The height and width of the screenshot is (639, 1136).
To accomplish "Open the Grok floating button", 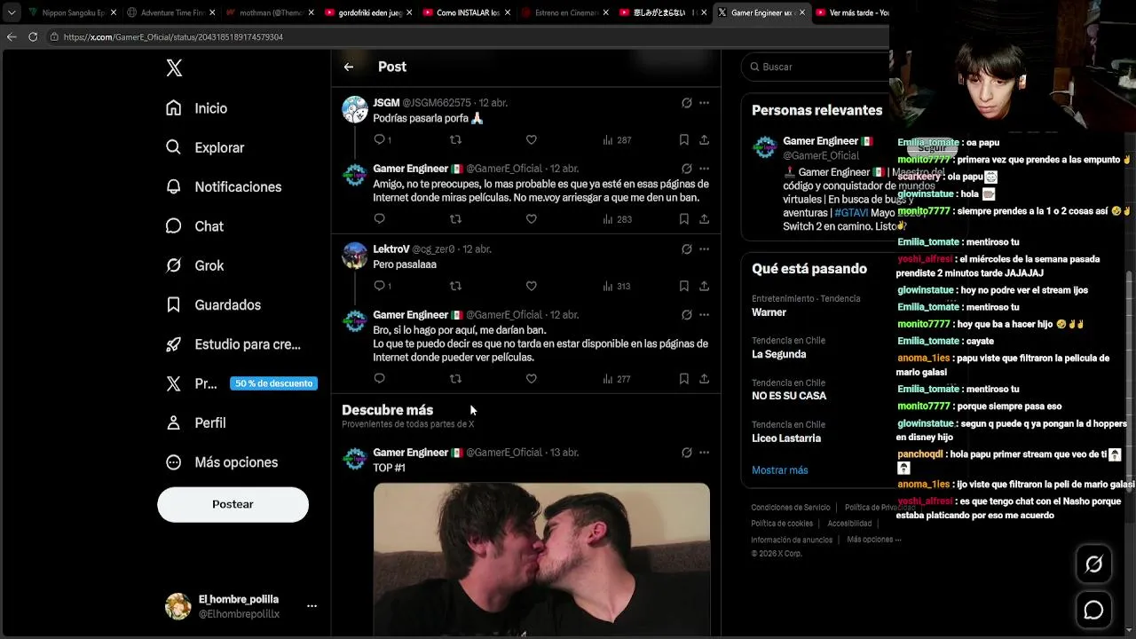I will pyautogui.click(x=1093, y=564).
